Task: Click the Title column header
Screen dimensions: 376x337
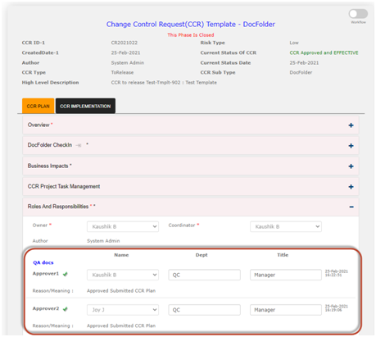Action: click(283, 255)
